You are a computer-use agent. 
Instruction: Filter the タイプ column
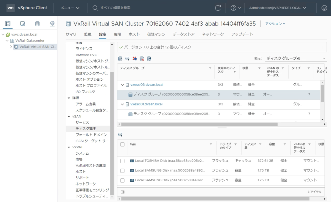coord(309,68)
